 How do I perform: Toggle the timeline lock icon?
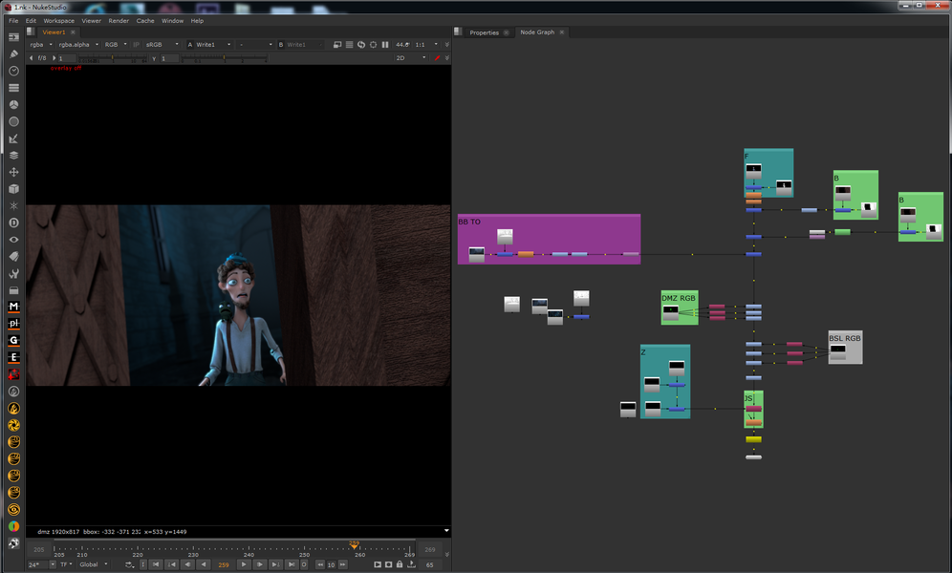[x=400, y=564]
